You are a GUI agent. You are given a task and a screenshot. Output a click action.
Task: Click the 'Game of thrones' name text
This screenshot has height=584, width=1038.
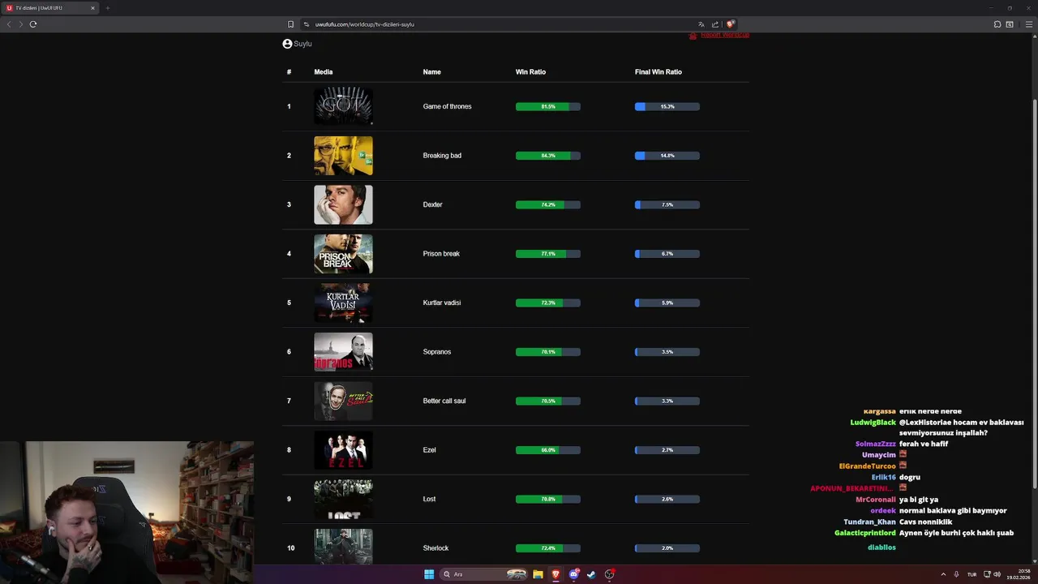pos(447,106)
